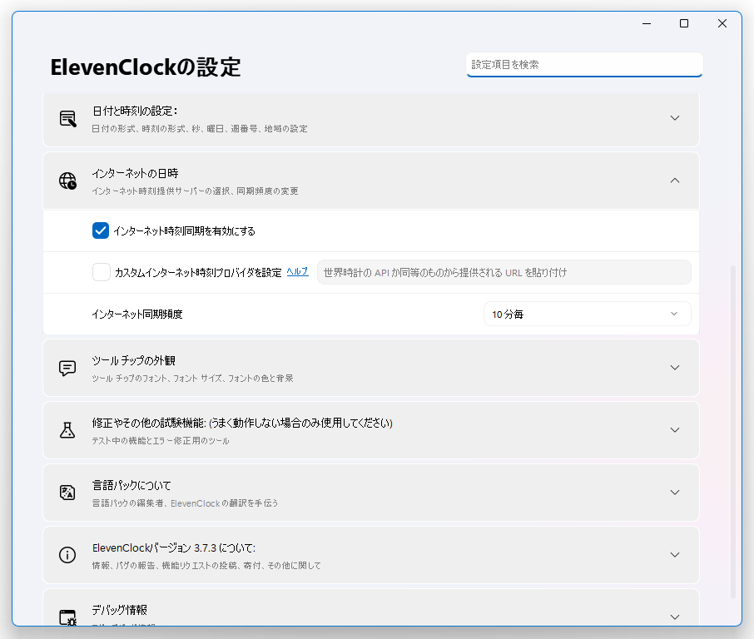Enable カスタムインターネット時刻プロバイダを設定 checkbox
The height and width of the screenshot is (639, 754).
(x=101, y=272)
